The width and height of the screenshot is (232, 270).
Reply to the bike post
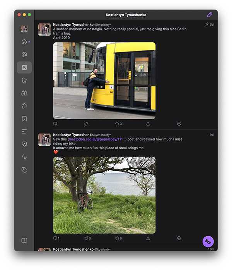coord(56,238)
